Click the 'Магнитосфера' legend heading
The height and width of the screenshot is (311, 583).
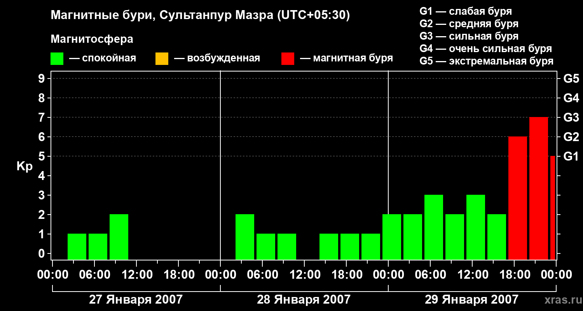tap(92, 39)
